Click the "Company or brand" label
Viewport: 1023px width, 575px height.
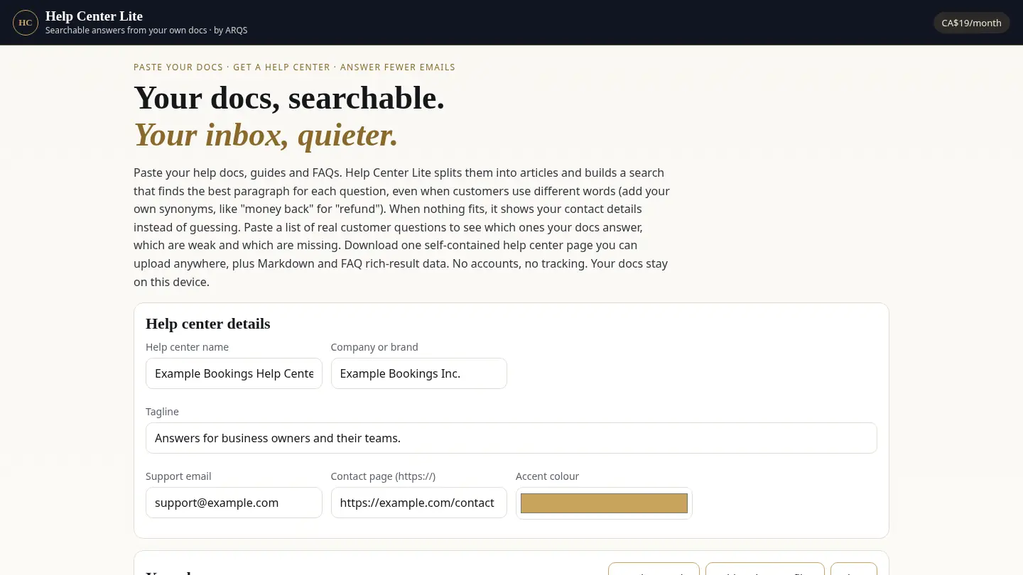[x=374, y=347]
